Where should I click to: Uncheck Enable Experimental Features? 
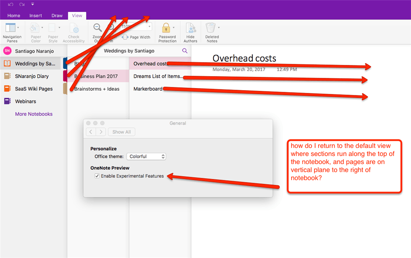click(x=97, y=176)
